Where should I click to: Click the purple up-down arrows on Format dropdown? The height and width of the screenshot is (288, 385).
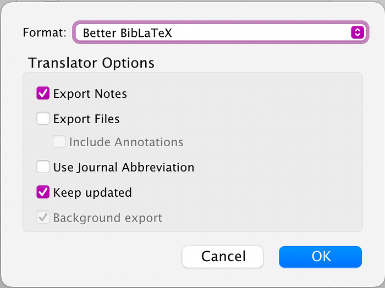(x=358, y=32)
